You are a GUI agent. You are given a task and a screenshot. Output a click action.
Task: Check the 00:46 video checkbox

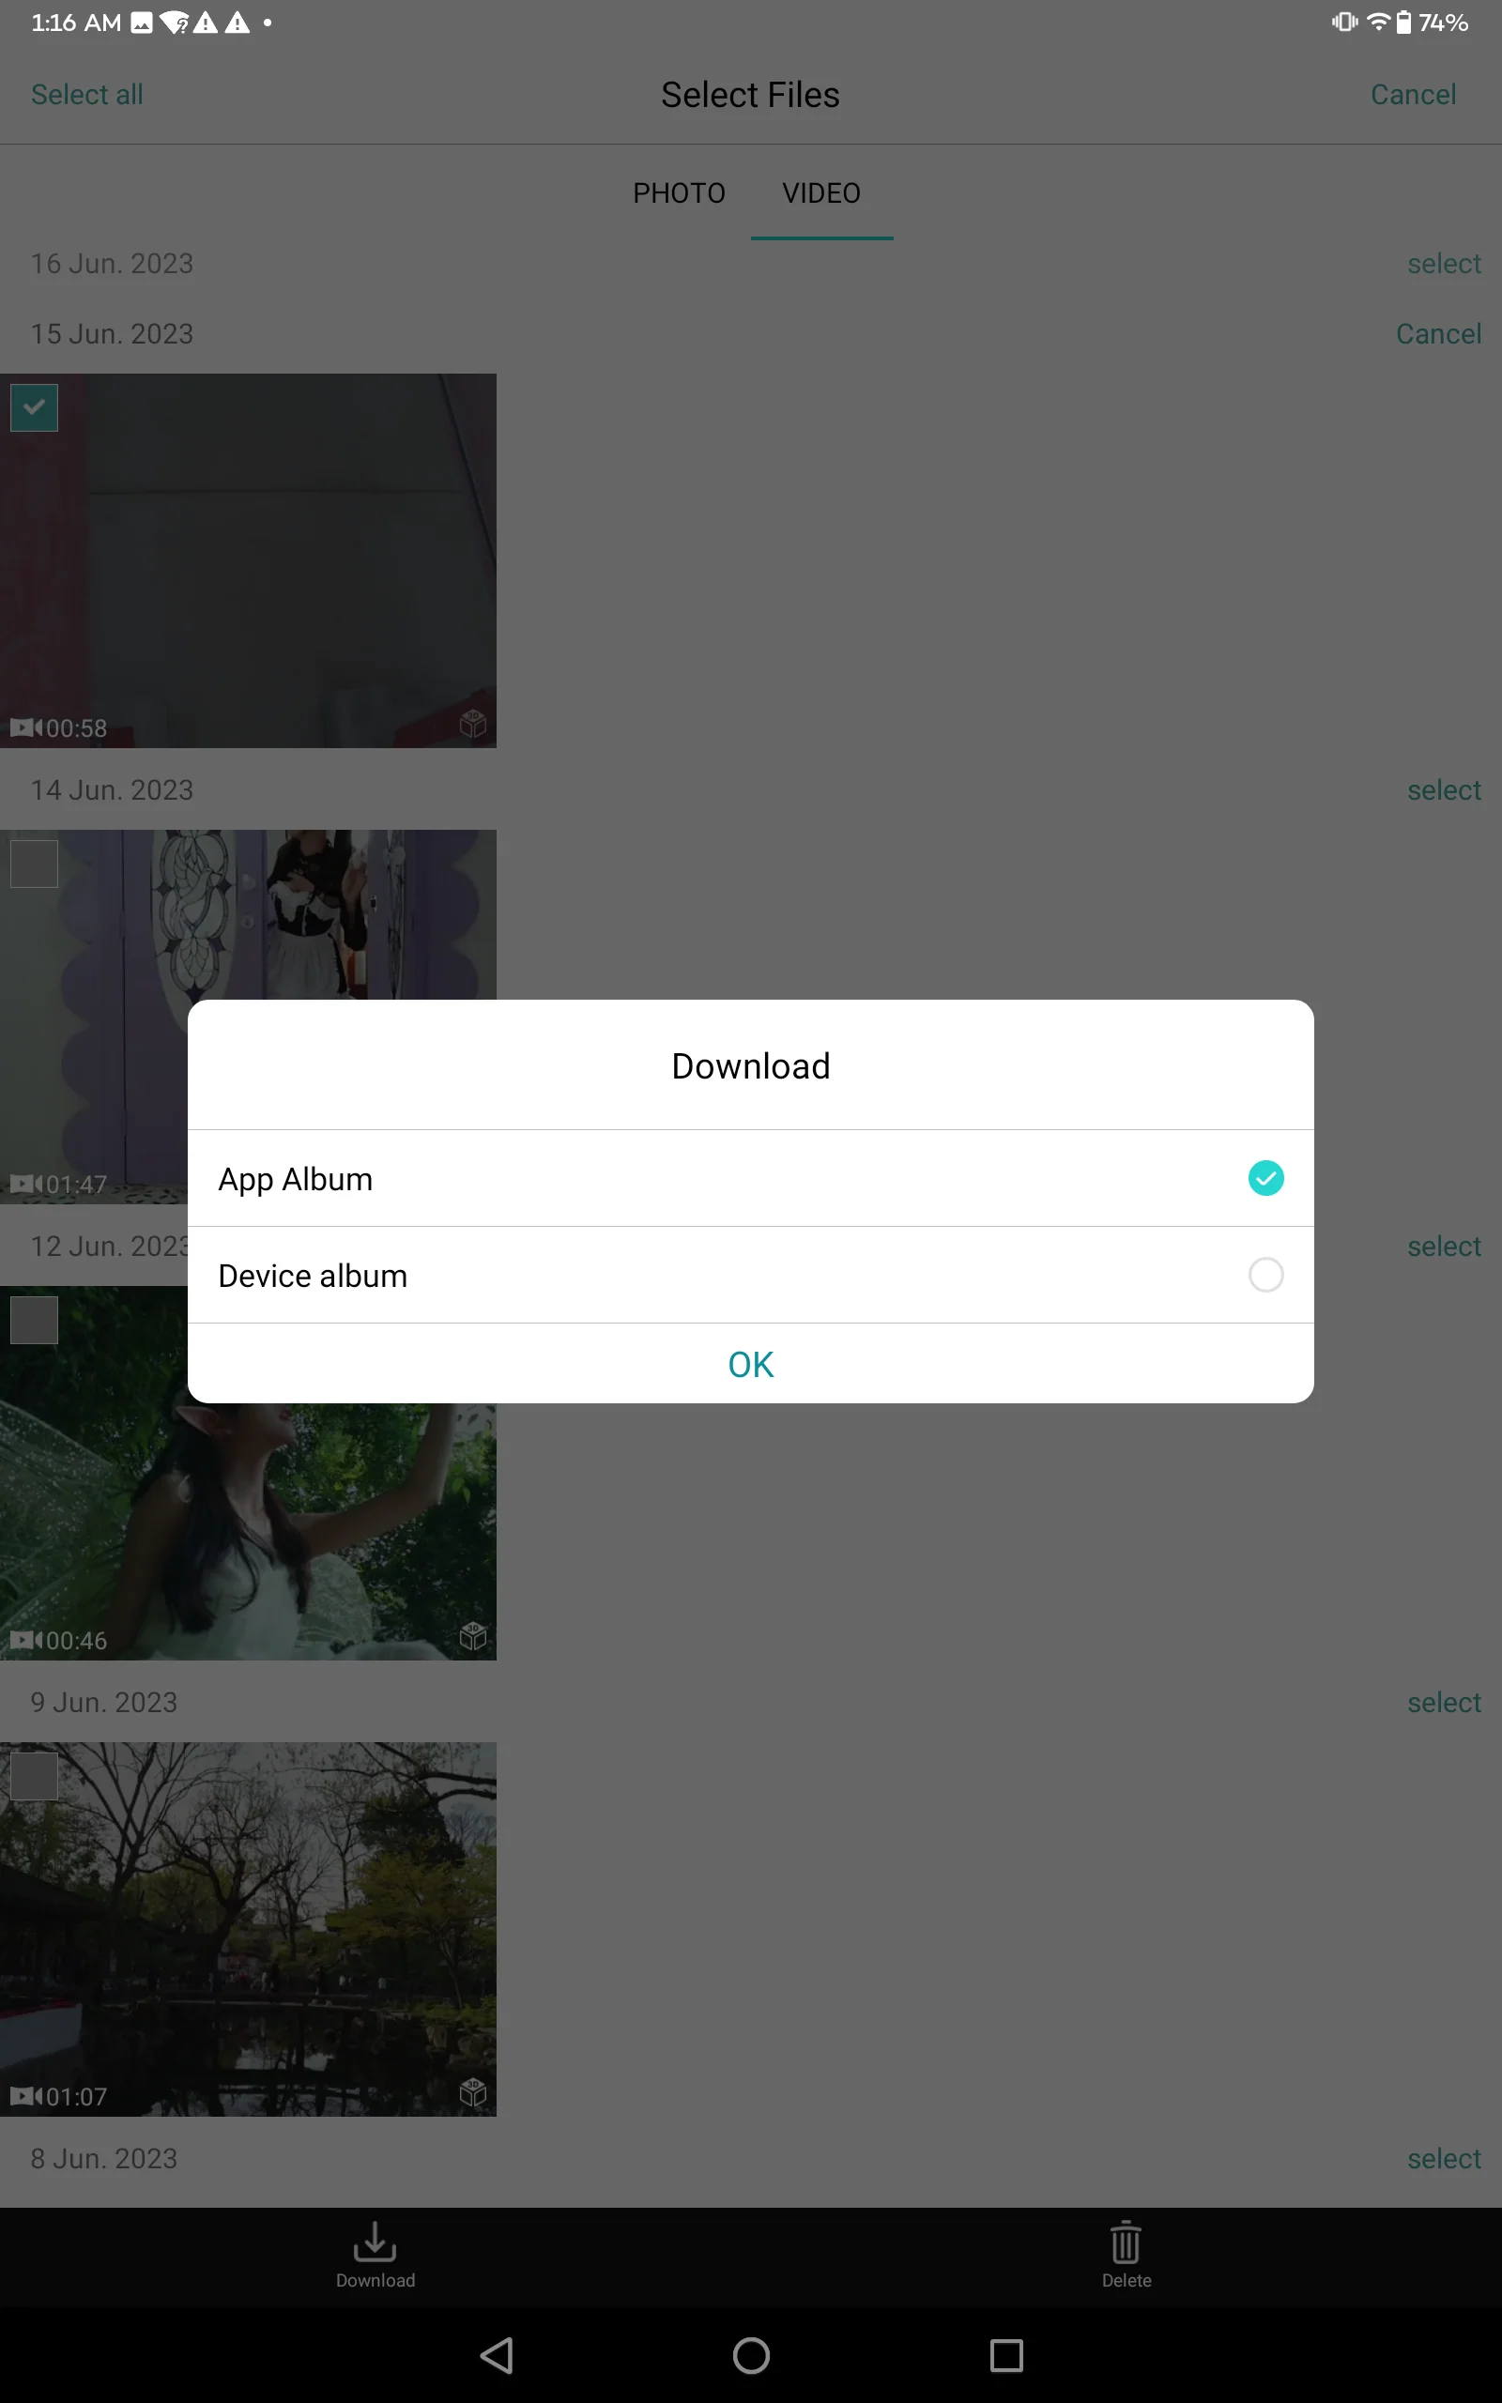34,1320
